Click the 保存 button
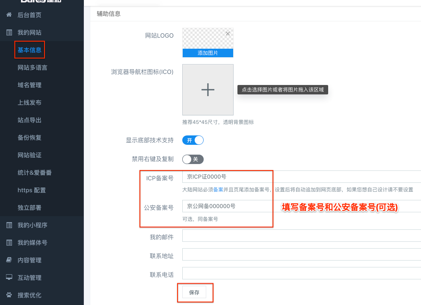Screen dimensions: 421x305 (194, 293)
